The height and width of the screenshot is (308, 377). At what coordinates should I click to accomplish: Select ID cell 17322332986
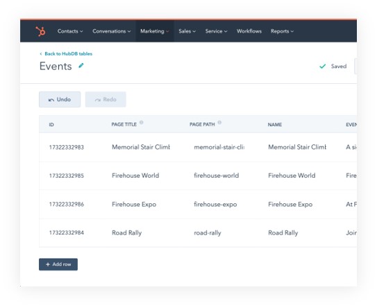(x=67, y=204)
